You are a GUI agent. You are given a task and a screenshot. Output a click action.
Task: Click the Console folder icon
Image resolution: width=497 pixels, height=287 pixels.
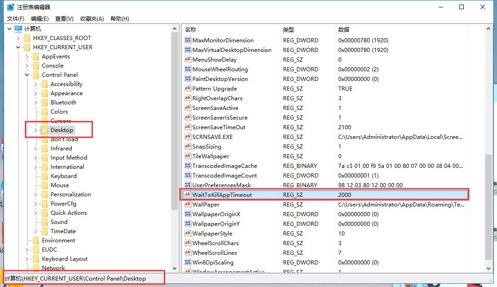pyautogui.click(x=36, y=66)
